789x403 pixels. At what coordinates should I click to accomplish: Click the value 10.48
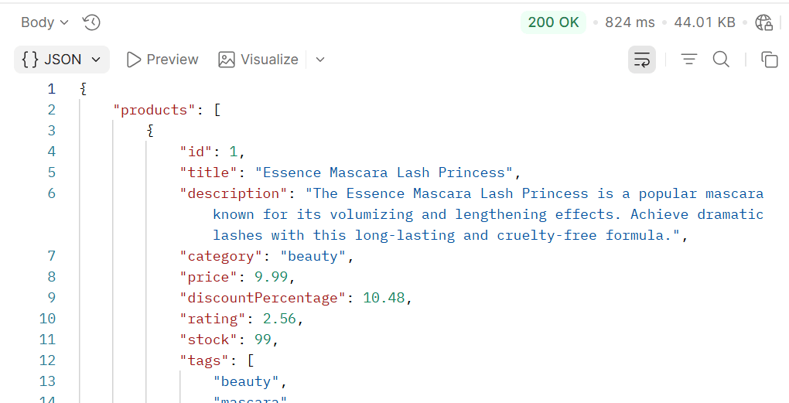pos(384,298)
